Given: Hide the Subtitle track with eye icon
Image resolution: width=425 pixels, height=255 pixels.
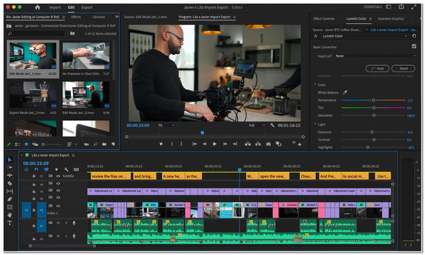Looking at the screenshot, I should pos(58,176).
